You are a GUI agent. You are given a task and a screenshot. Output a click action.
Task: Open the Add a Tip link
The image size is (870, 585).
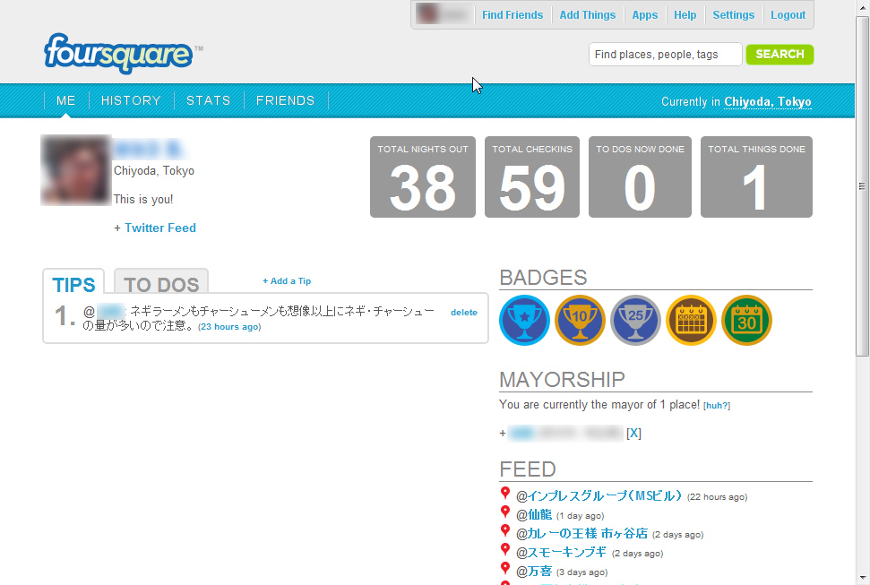click(287, 280)
